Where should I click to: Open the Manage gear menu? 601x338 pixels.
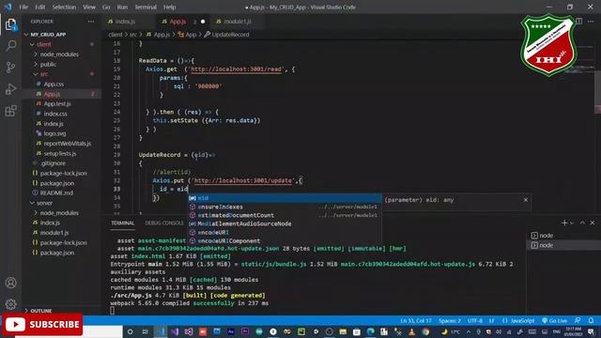tap(10, 304)
